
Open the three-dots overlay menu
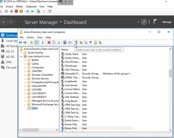tap(70, 2)
